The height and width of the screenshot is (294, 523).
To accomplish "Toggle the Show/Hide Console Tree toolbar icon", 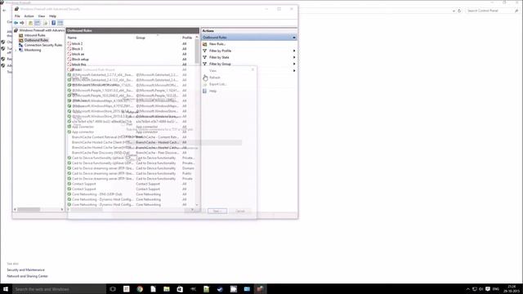I will click(38, 23).
